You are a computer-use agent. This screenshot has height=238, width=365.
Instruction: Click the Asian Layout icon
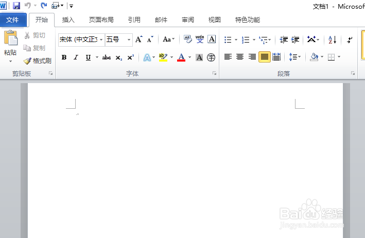(311, 39)
